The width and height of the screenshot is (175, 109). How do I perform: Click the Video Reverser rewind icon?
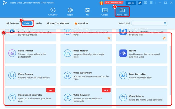click(67, 98)
